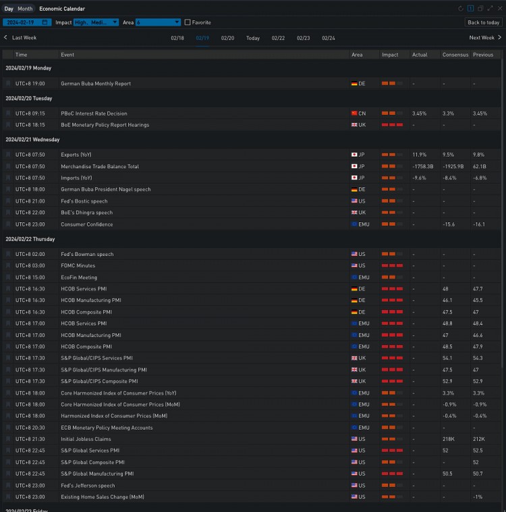Select the 02/18 date tab
This screenshot has height=512, width=506.
click(x=177, y=38)
